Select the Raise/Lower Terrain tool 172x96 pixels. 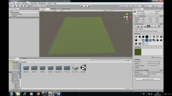tap(138, 26)
